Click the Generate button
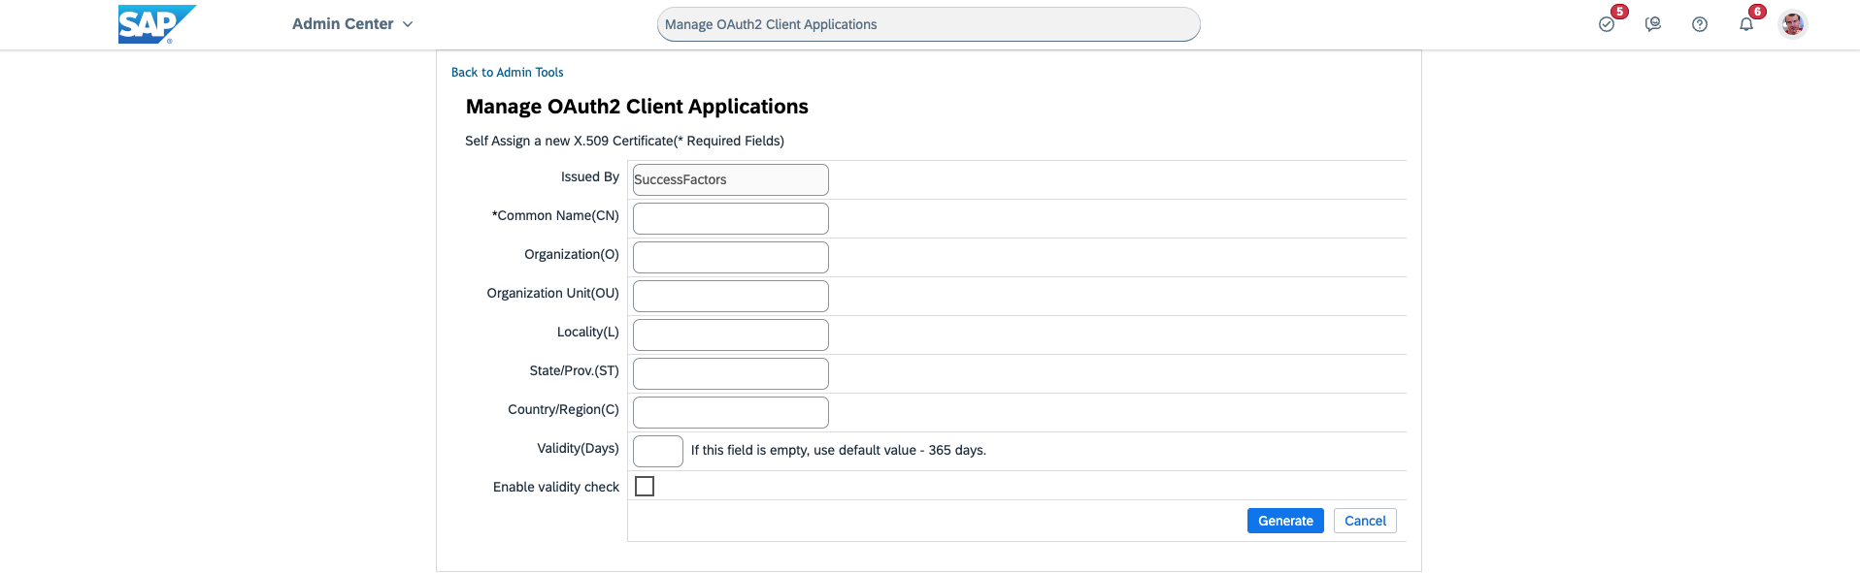This screenshot has width=1860, height=573. tap(1285, 521)
